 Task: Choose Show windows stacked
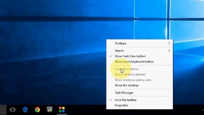pyautogui.click(x=140, y=74)
